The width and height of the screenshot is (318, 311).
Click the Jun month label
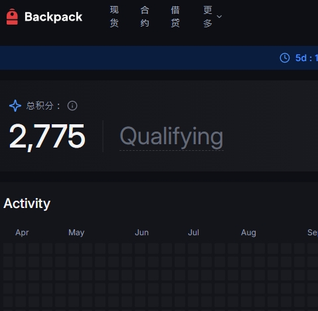pos(141,233)
